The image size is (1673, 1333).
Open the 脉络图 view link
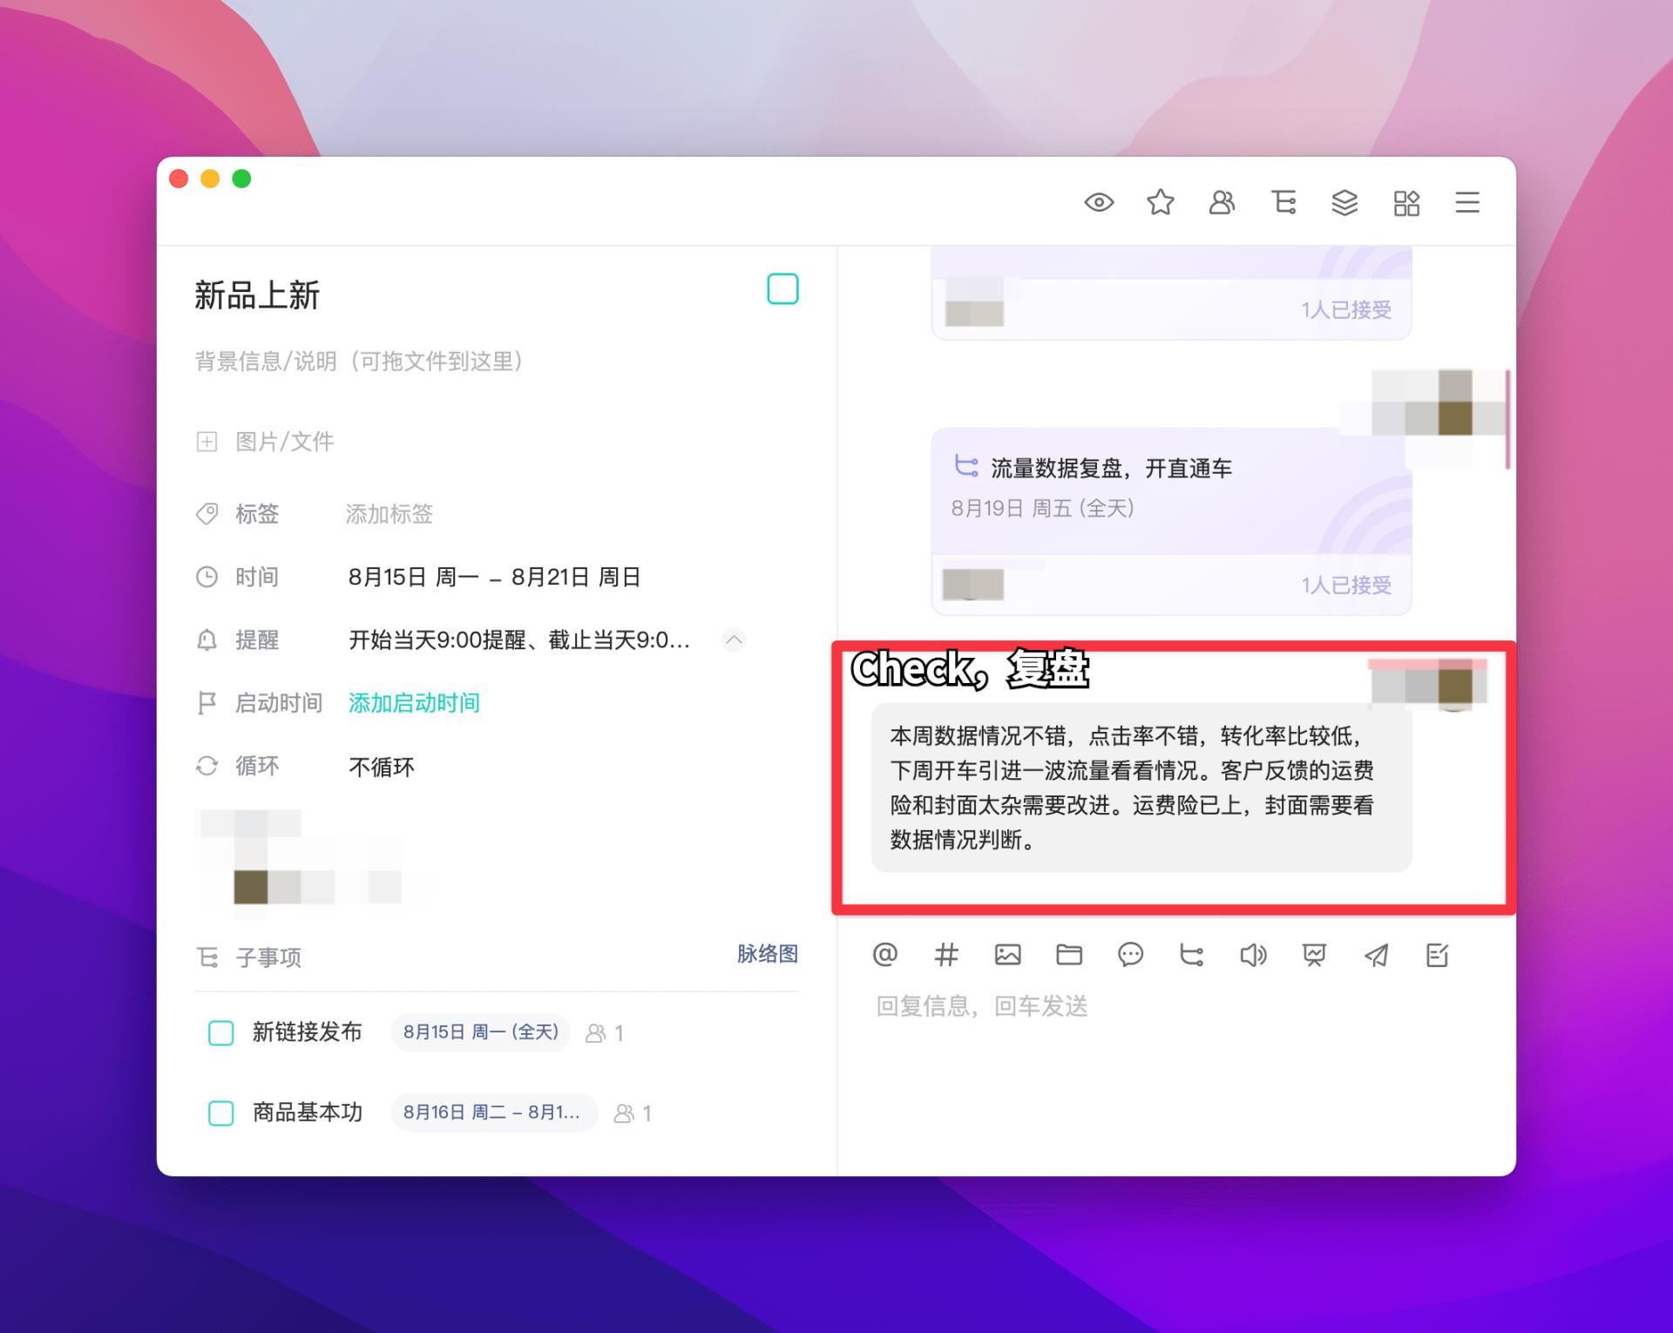click(x=767, y=954)
